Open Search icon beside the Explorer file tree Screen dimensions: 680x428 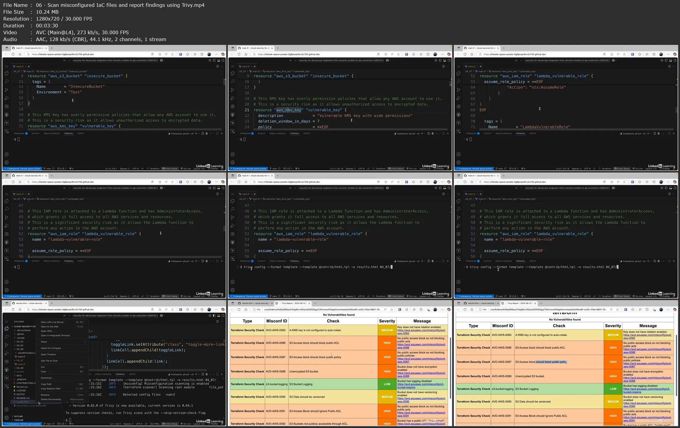coord(7,337)
